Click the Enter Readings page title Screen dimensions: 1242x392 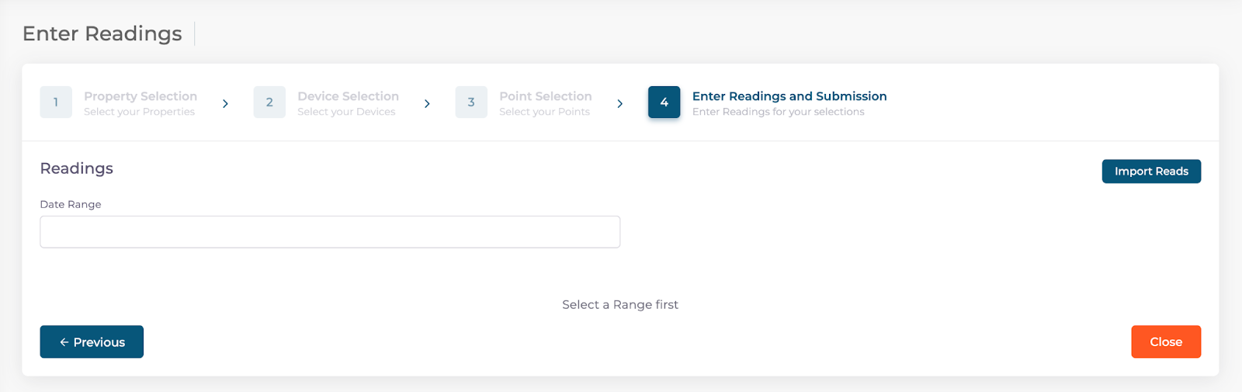point(102,34)
